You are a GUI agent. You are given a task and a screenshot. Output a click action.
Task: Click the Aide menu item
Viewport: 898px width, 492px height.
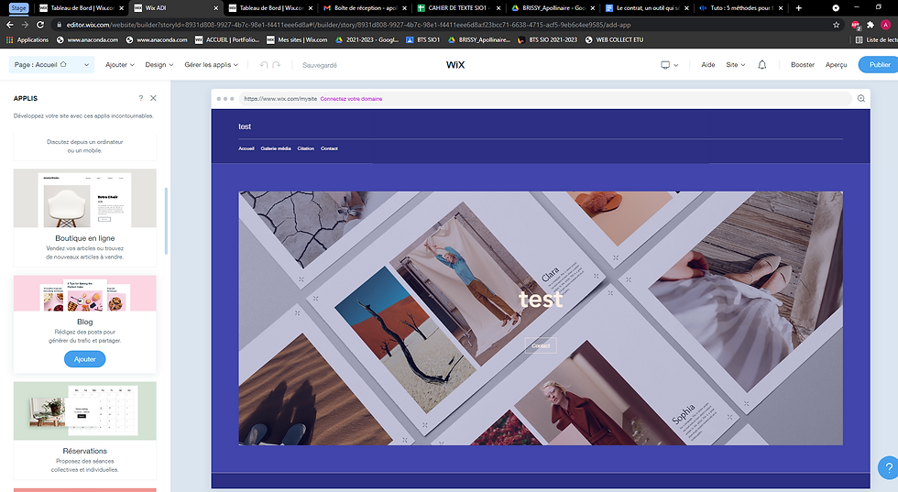[707, 65]
